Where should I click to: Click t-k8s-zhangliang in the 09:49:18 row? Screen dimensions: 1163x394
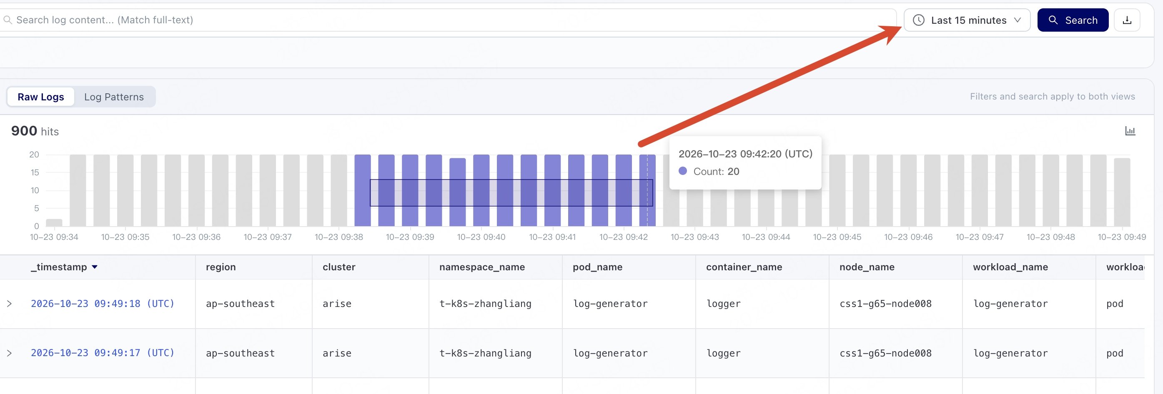pos(485,304)
